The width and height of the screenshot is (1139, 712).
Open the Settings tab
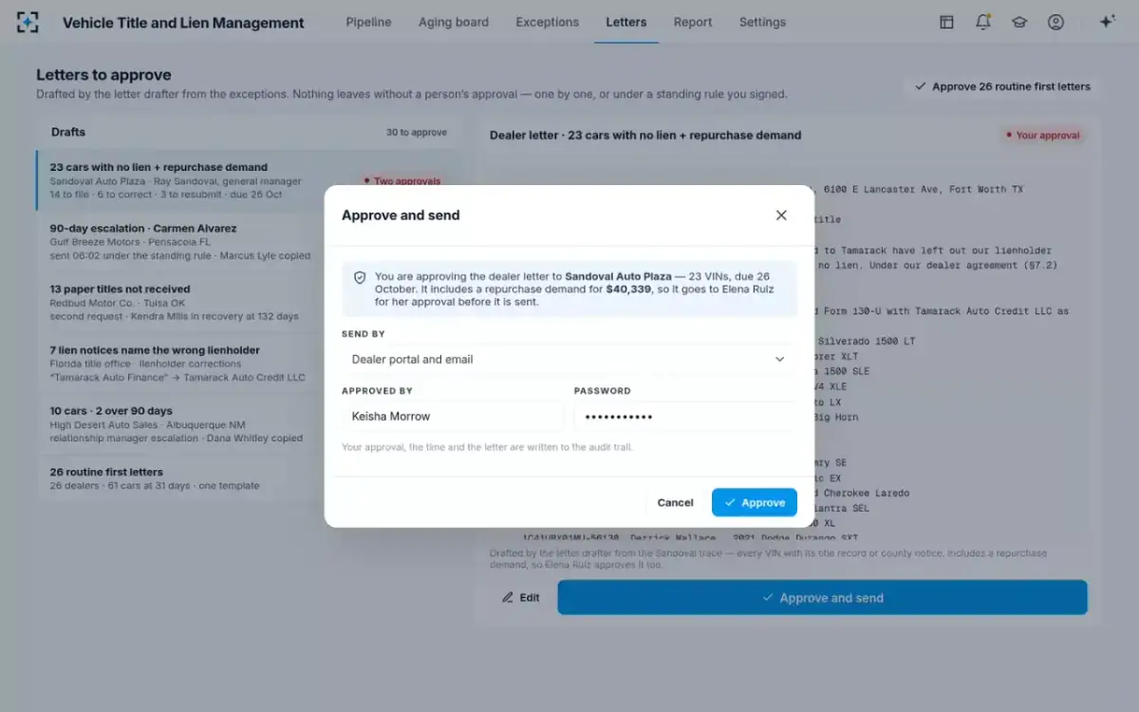click(762, 22)
